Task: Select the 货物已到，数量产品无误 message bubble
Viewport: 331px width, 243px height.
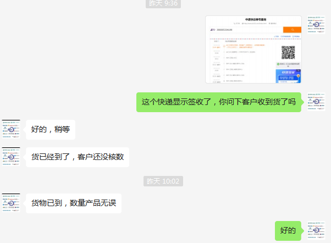Action: (74, 203)
